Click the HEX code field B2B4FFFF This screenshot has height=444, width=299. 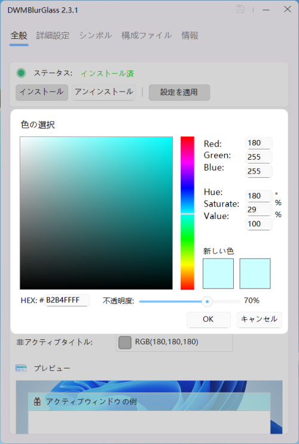click(67, 300)
